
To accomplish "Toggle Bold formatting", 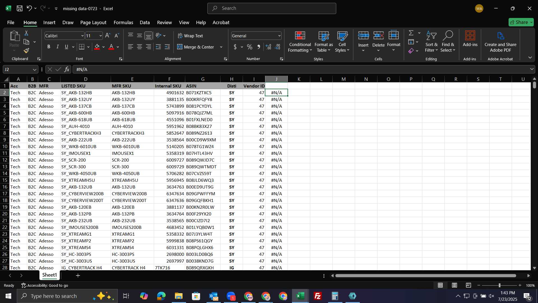I will pyautogui.click(x=49, y=47).
